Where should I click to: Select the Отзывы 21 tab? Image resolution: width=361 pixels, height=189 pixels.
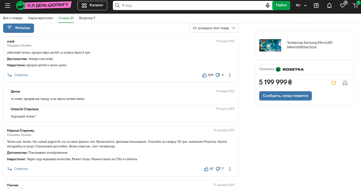66,18
